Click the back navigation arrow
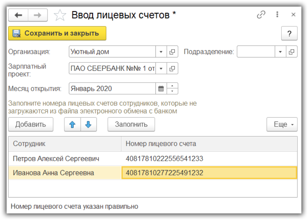 18,15
